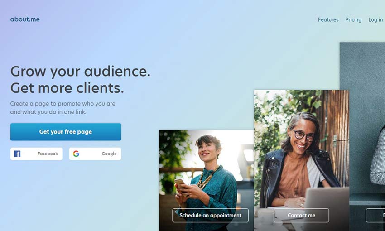Click the Get more clients headline
The width and height of the screenshot is (385, 231).
(67, 88)
